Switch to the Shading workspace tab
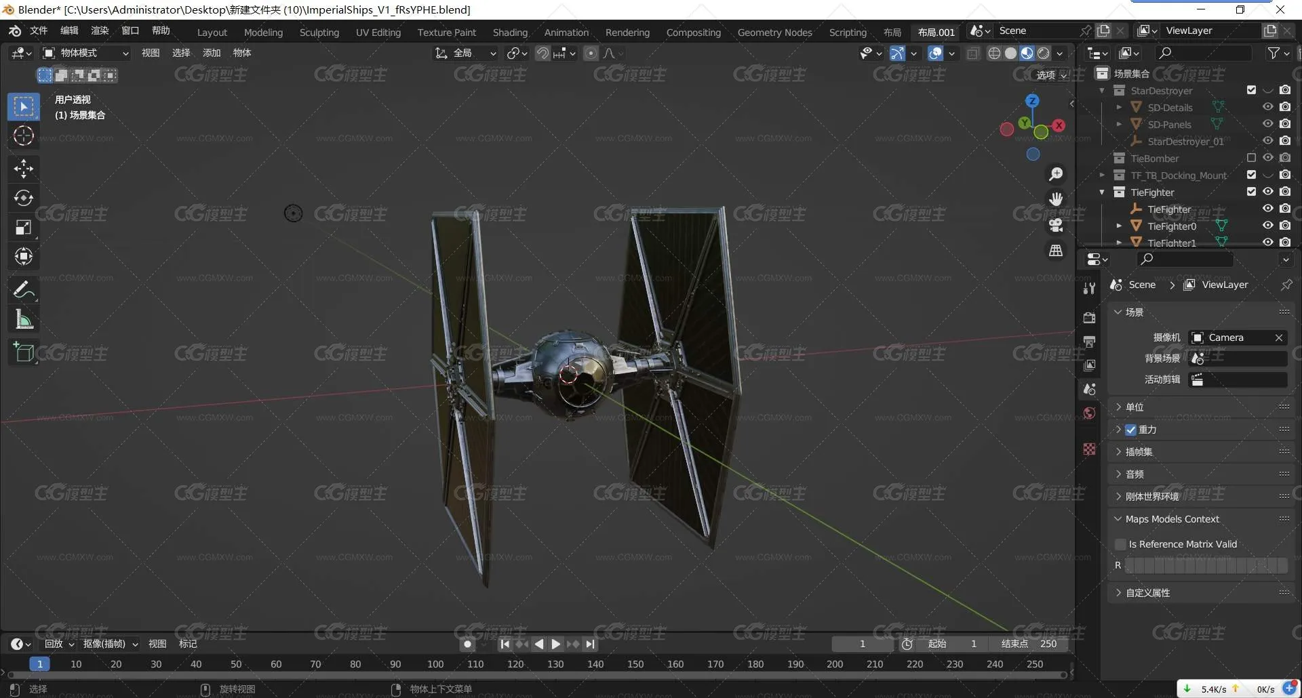The width and height of the screenshot is (1302, 698). click(510, 33)
